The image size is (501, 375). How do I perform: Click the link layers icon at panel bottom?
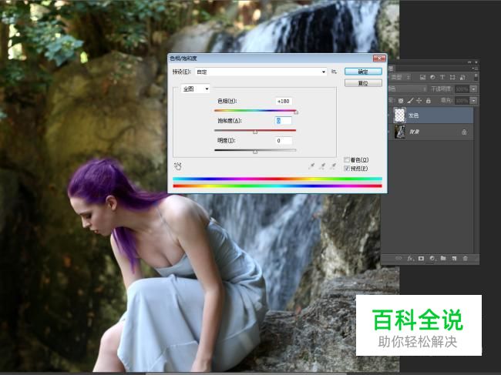[398, 259]
